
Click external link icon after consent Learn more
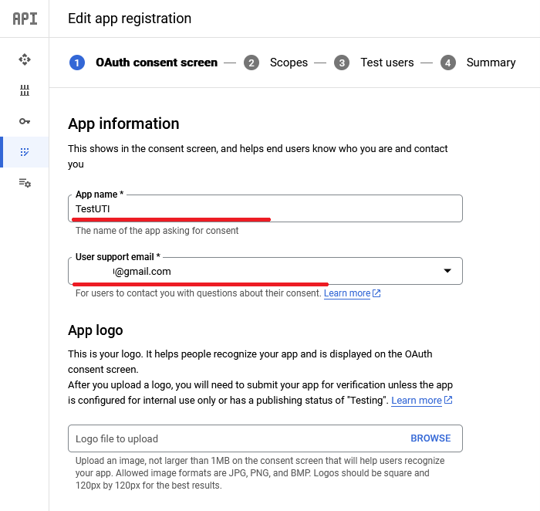coord(376,293)
